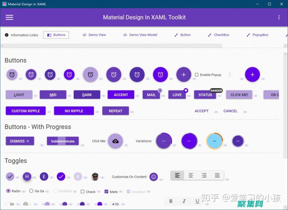Click the ACCEPT flat button
Image resolution: width=288 pixels, height=210 pixels.
(x=201, y=111)
